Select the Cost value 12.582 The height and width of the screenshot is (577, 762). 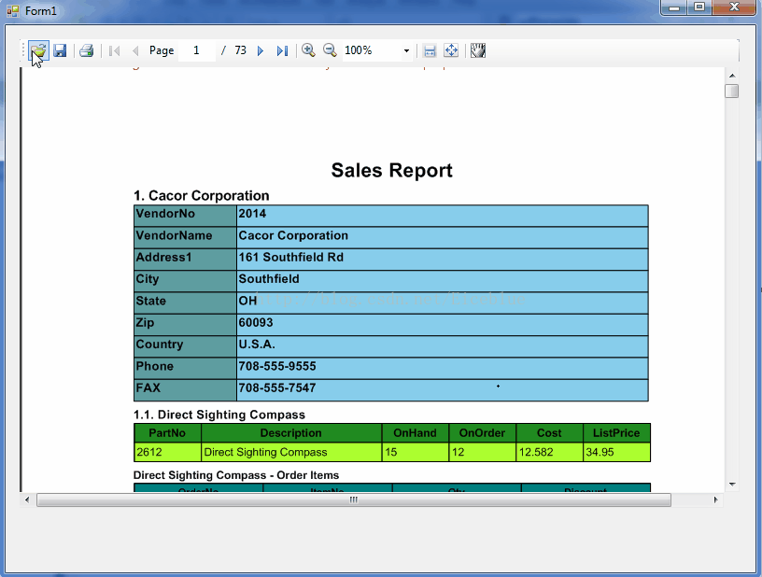tap(549, 452)
